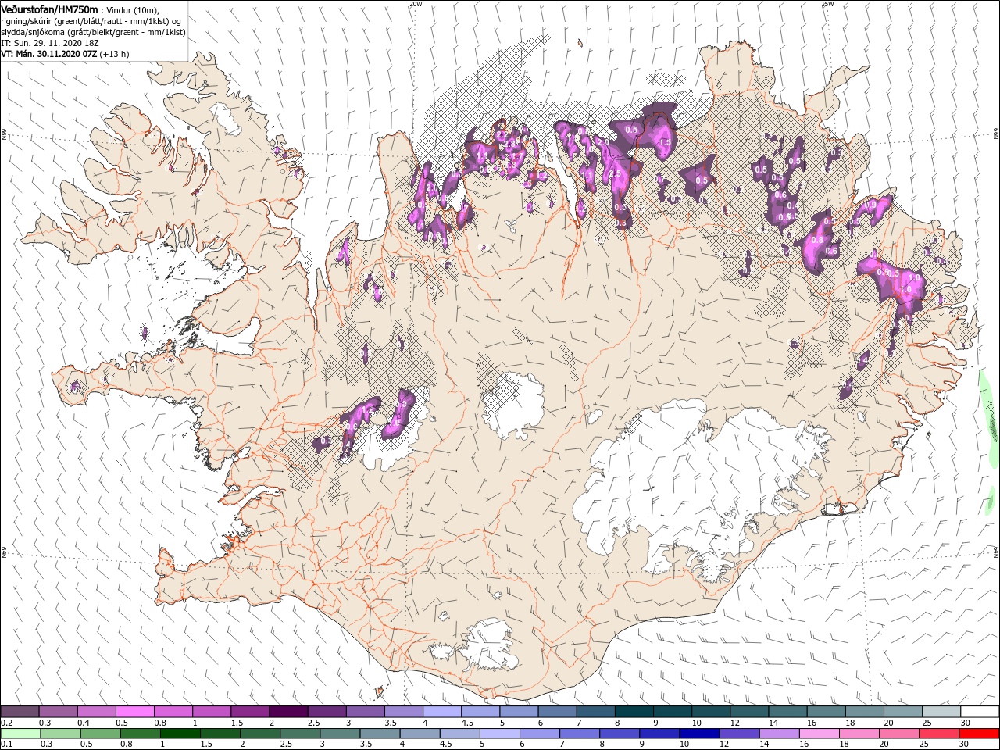Select rain scale bright red swatch above 30
1000x750 pixels.
pos(980,734)
